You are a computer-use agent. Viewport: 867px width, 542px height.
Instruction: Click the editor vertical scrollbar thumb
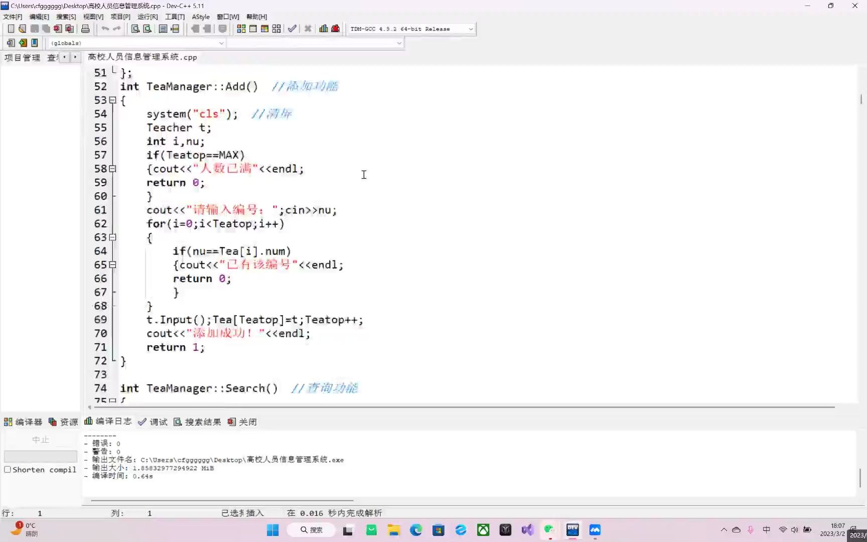click(861, 99)
